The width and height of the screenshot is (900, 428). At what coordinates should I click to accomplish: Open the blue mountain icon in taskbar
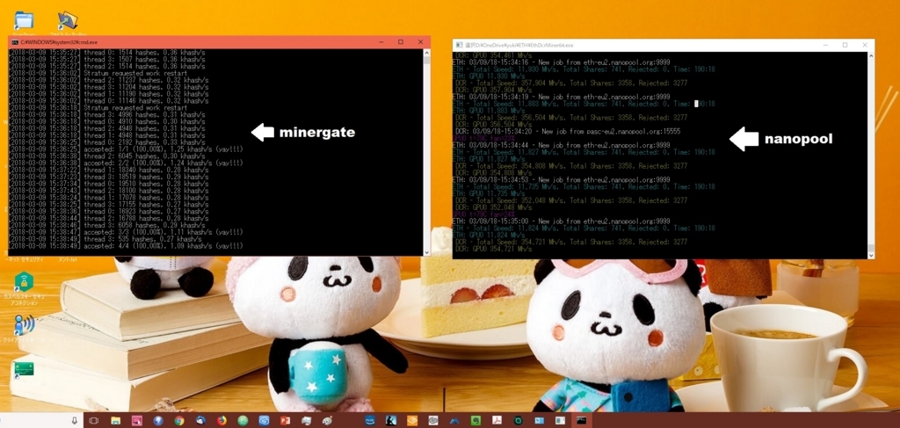pyautogui.click(x=454, y=421)
